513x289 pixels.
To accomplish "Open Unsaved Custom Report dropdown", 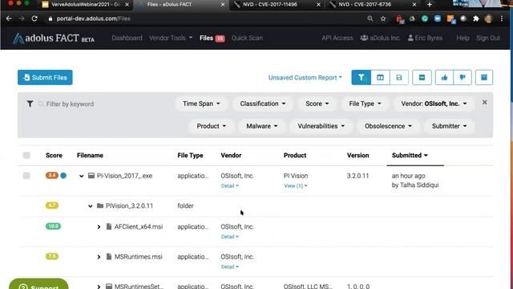I will point(305,78).
